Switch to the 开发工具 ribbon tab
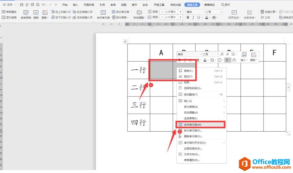The image size is (293, 173). coord(159,5)
